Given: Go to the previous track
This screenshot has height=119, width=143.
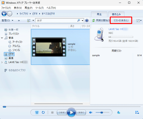Looking at the screenshot, I should point(62,112).
